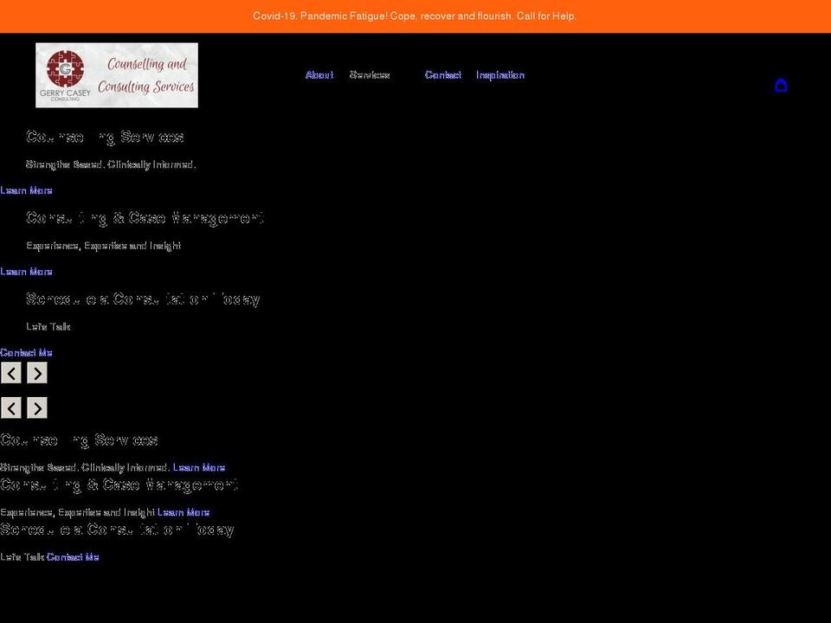Select the lower carousel's back arrow
Screen dimensions: 831x623
11,408
